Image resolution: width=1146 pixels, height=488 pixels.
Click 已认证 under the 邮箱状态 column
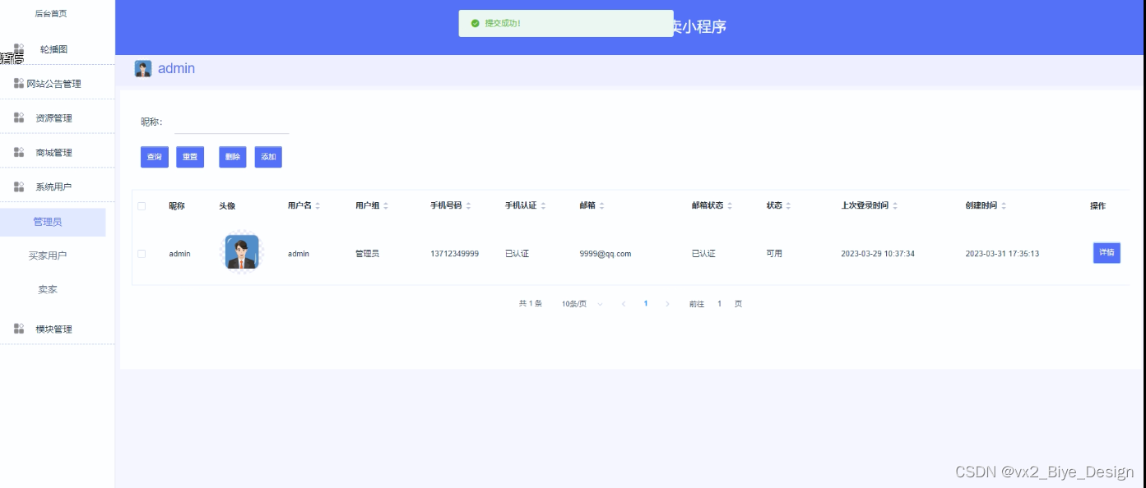tap(703, 254)
